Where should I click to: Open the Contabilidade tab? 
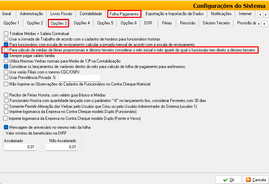[91, 14]
